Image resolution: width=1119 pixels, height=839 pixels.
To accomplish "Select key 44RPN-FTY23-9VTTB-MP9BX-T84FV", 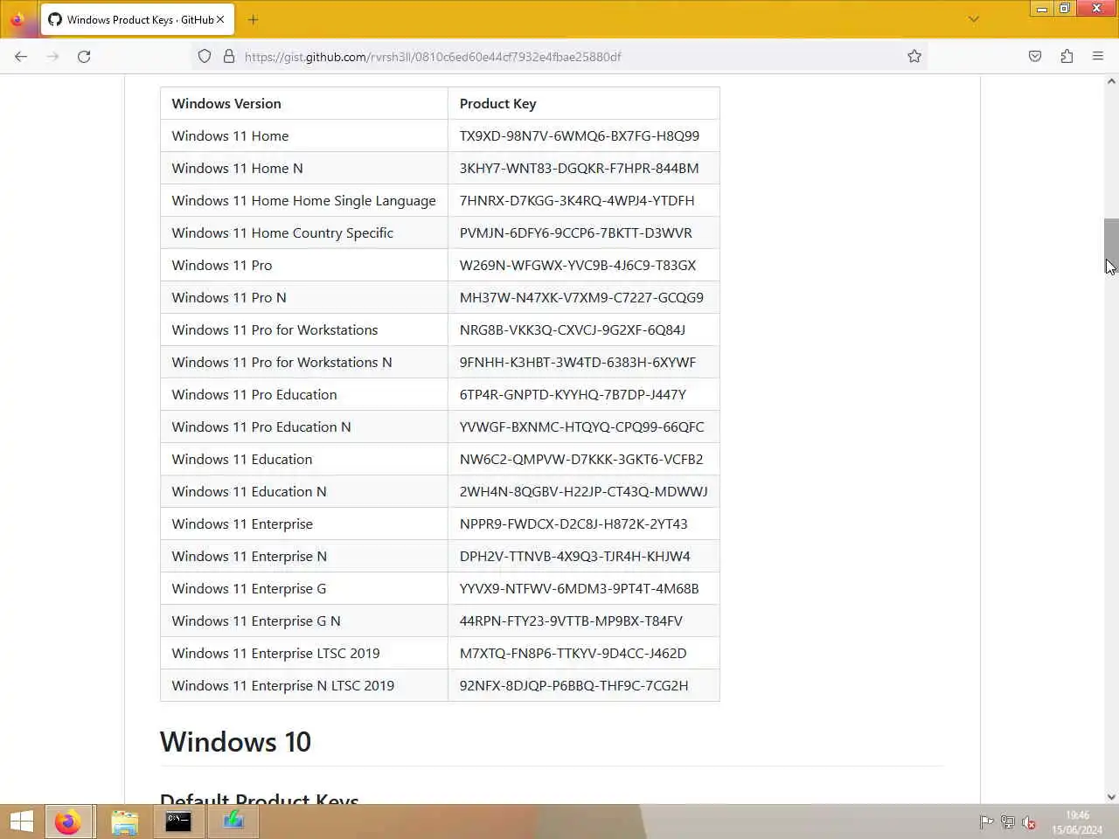I will (x=571, y=621).
